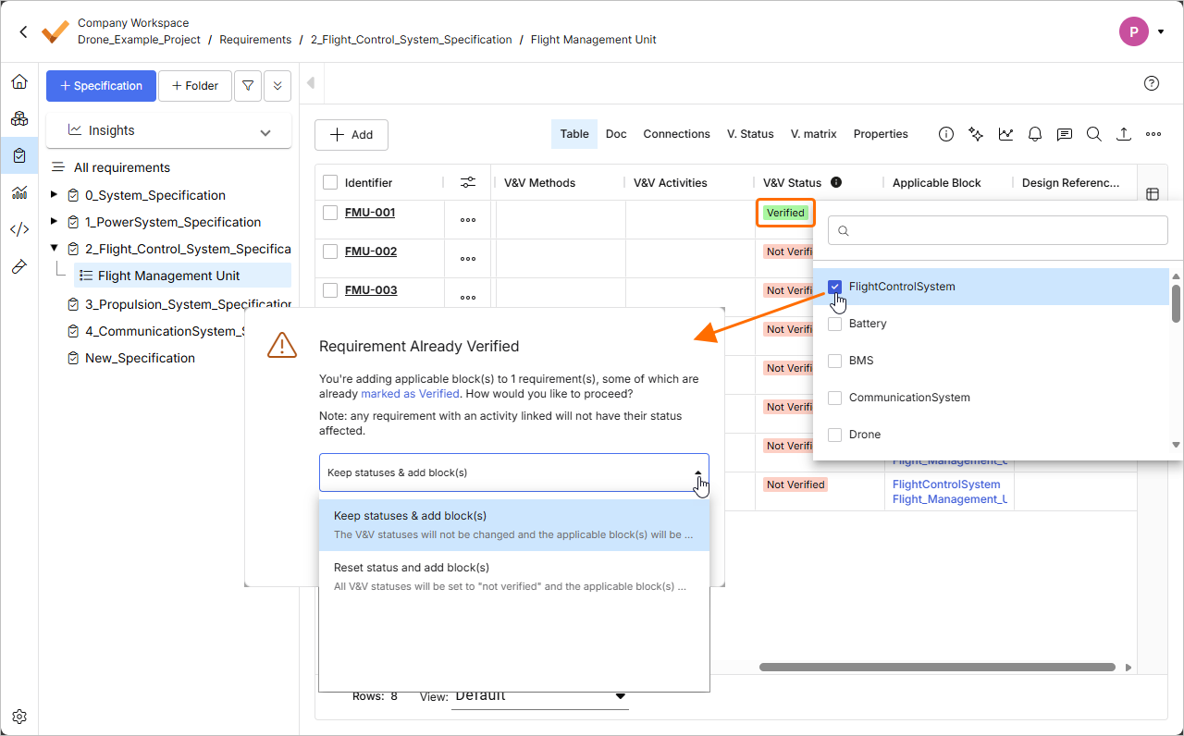Click the export upload icon

(x=1123, y=134)
